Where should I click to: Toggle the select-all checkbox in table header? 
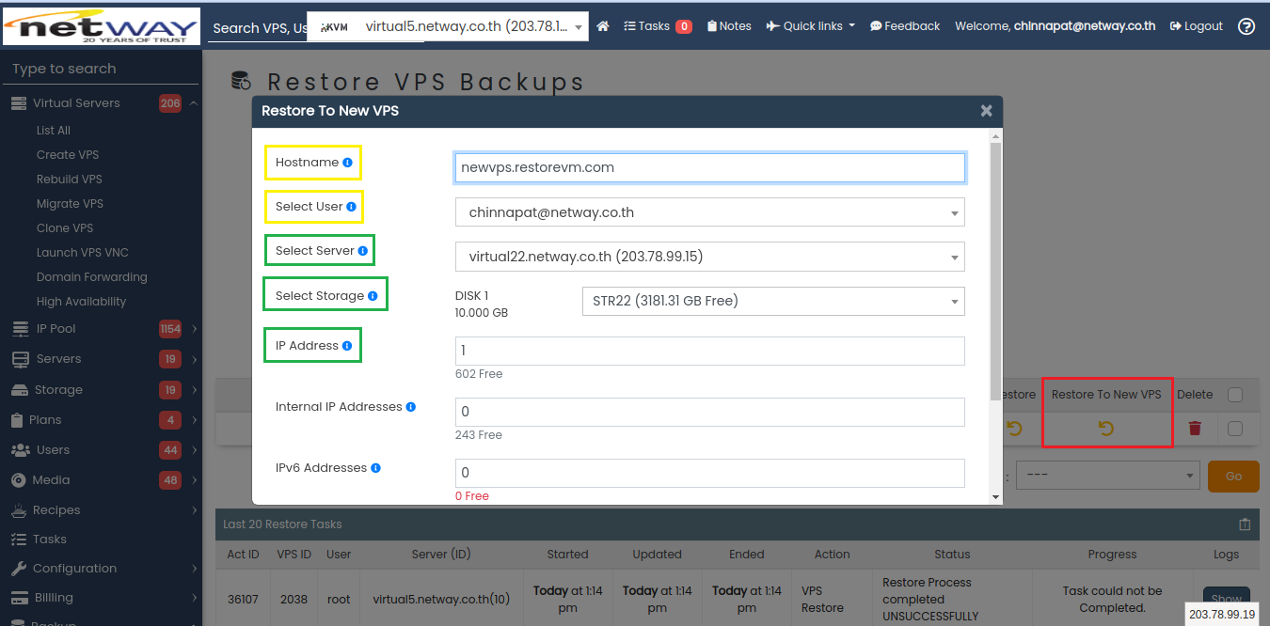coord(1235,395)
